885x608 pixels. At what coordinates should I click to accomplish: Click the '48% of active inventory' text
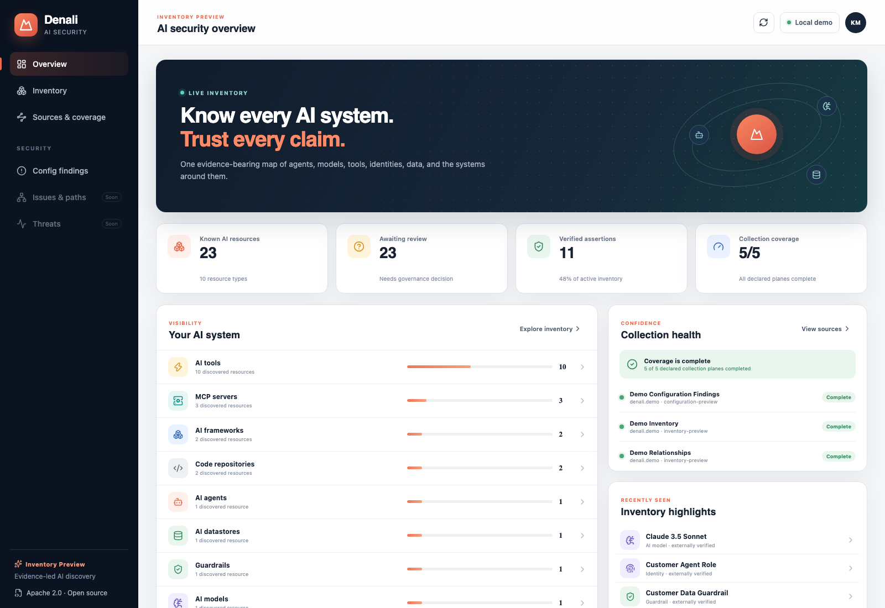tap(591, 279)
